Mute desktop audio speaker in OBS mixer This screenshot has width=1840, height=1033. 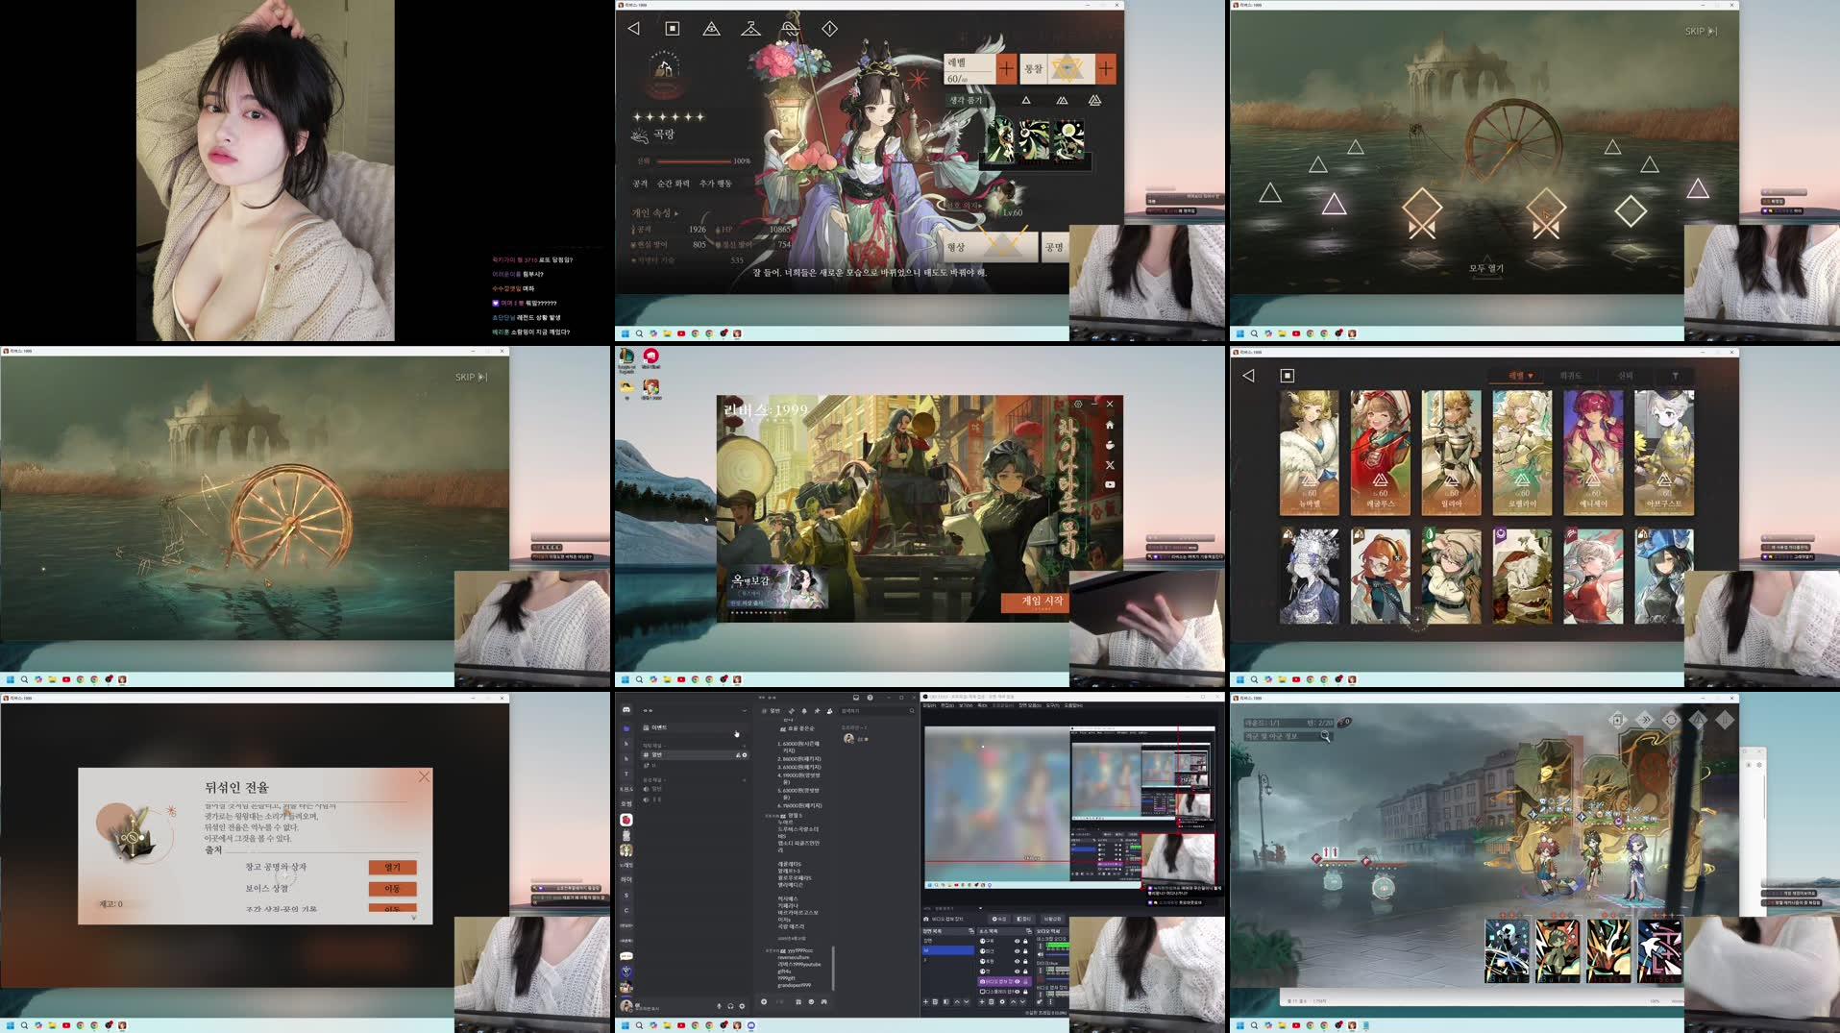pos(1041,954)
